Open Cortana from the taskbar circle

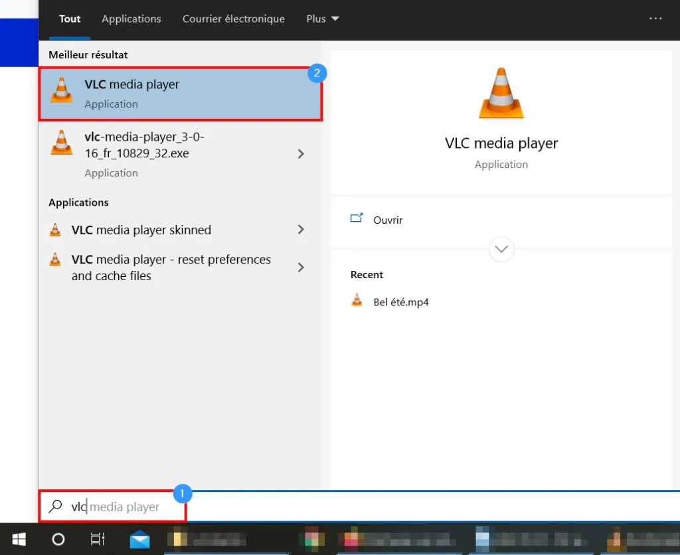click(x=58, y=539)
